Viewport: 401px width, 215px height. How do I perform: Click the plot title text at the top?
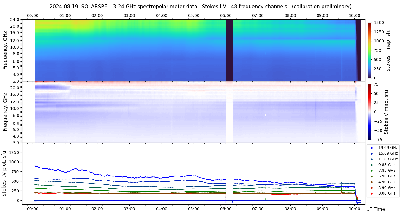[x=200, y=7]
